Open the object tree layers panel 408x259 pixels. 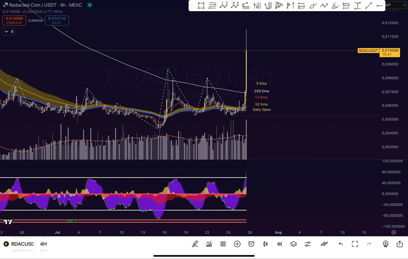pos(293,244)
